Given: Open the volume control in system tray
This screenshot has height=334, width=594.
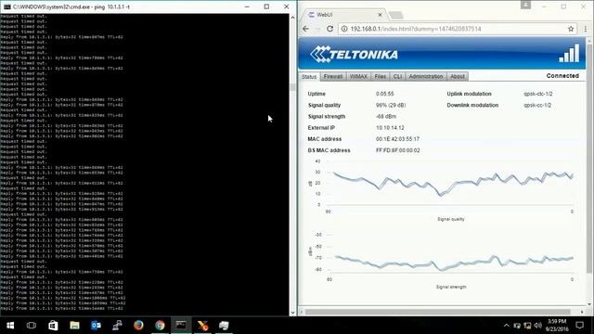Looking at the screenshot, I should (x=538, y=326).
